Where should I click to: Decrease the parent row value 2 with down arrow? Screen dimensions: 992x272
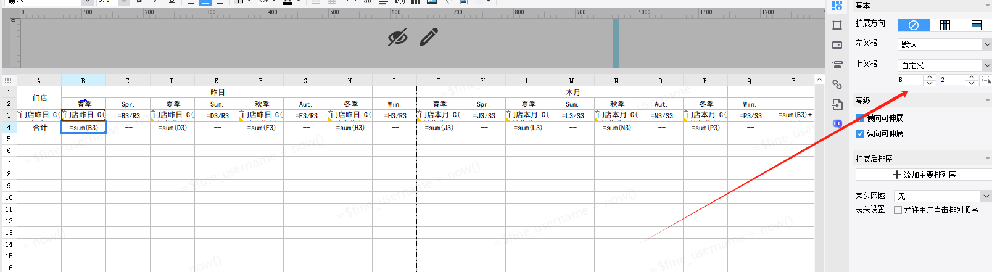pos(972,83)
